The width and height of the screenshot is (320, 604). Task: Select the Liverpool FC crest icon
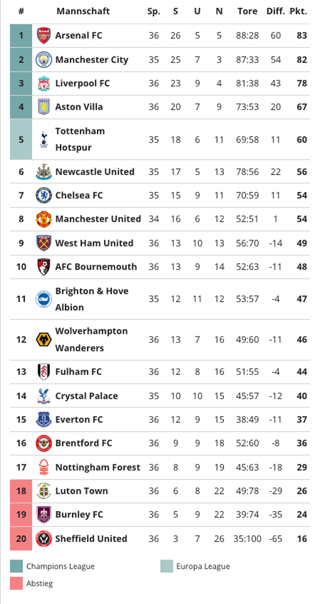43,83
